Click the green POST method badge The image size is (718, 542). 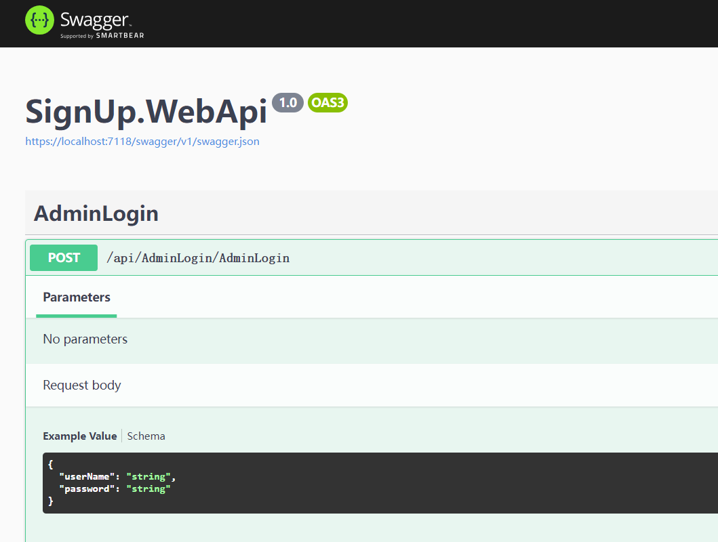pos(64,257)
